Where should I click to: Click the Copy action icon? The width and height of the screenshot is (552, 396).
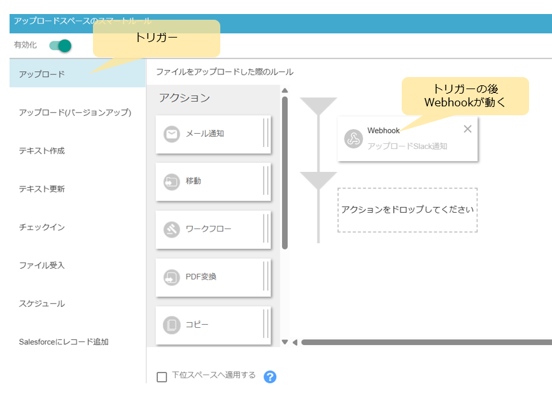click(x=171, y=325)
